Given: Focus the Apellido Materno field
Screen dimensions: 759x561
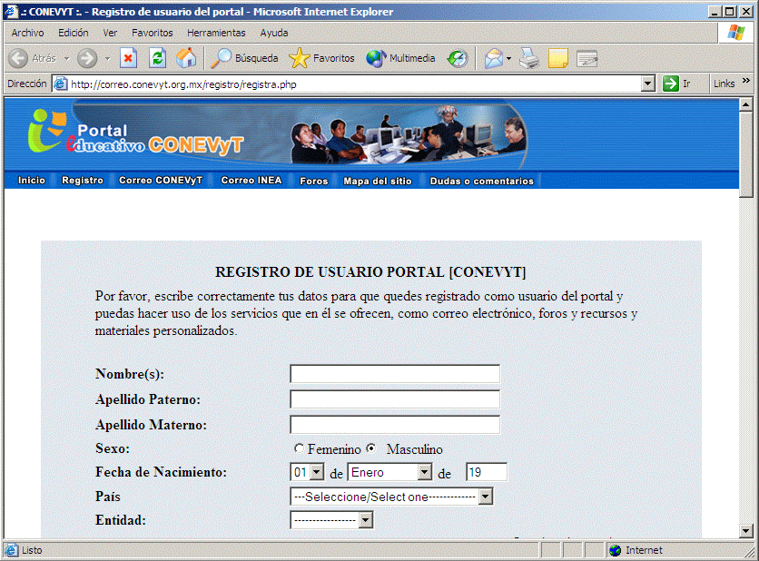Looking at the screenshot, I should tap(395, 425).
